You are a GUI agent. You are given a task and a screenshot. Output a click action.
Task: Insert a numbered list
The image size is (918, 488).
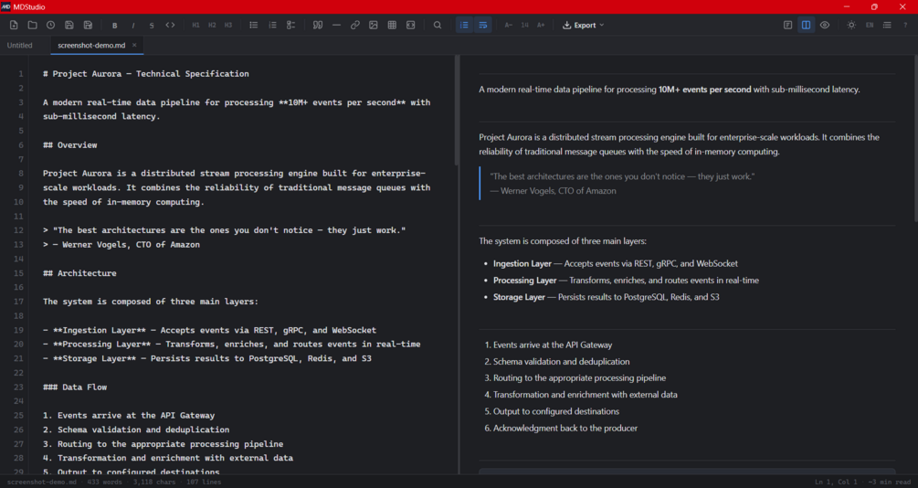pos(272,26)
